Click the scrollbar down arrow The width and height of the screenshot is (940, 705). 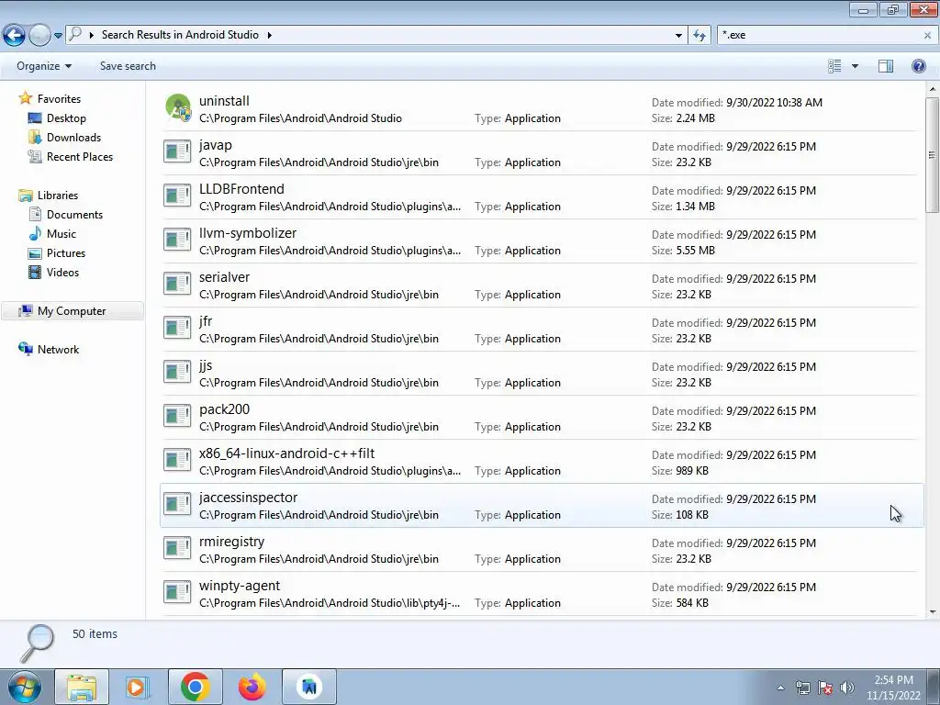[x=933, y=612]
